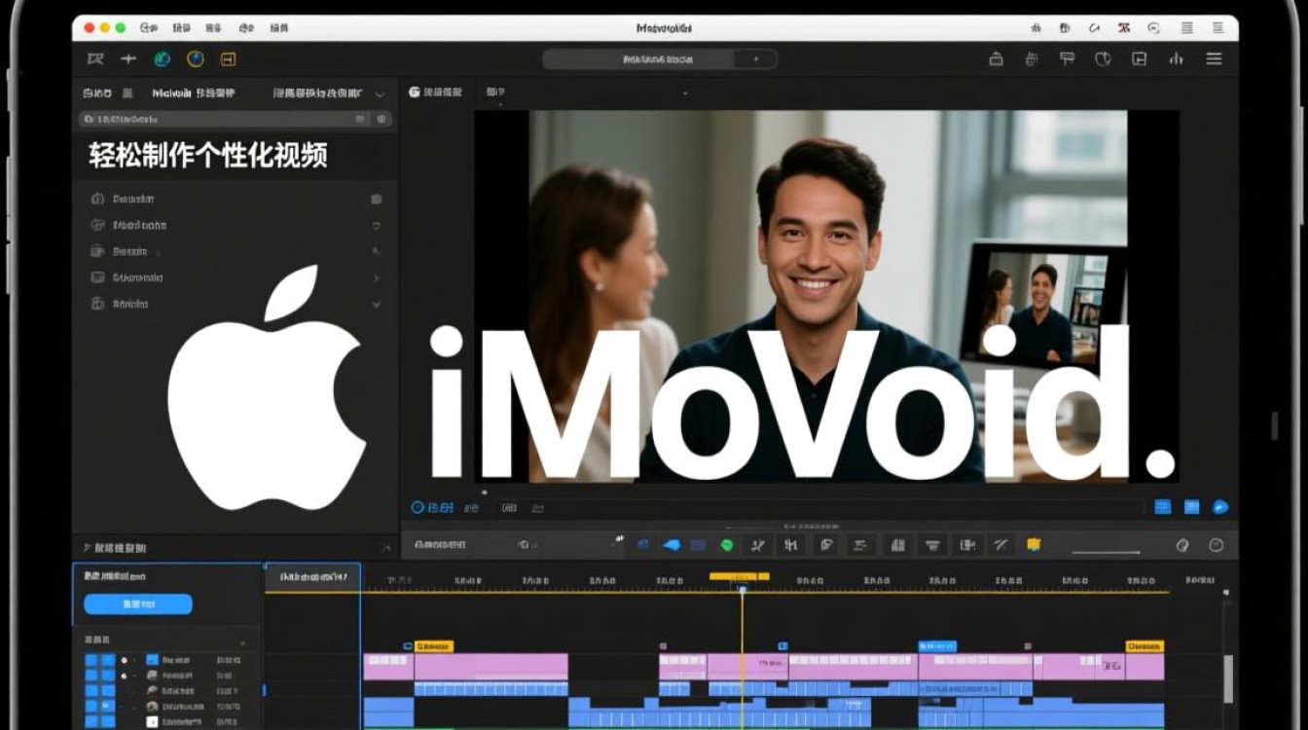The image size is (1308, 730).
Task: Expand the fifth sidebar list row's down chevron
Action: click(377, 304)
